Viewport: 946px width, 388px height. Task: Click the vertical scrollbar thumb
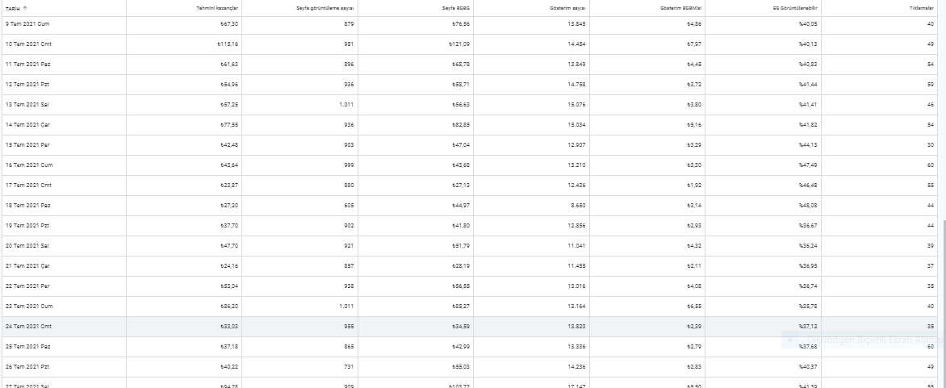pos(944,304)
